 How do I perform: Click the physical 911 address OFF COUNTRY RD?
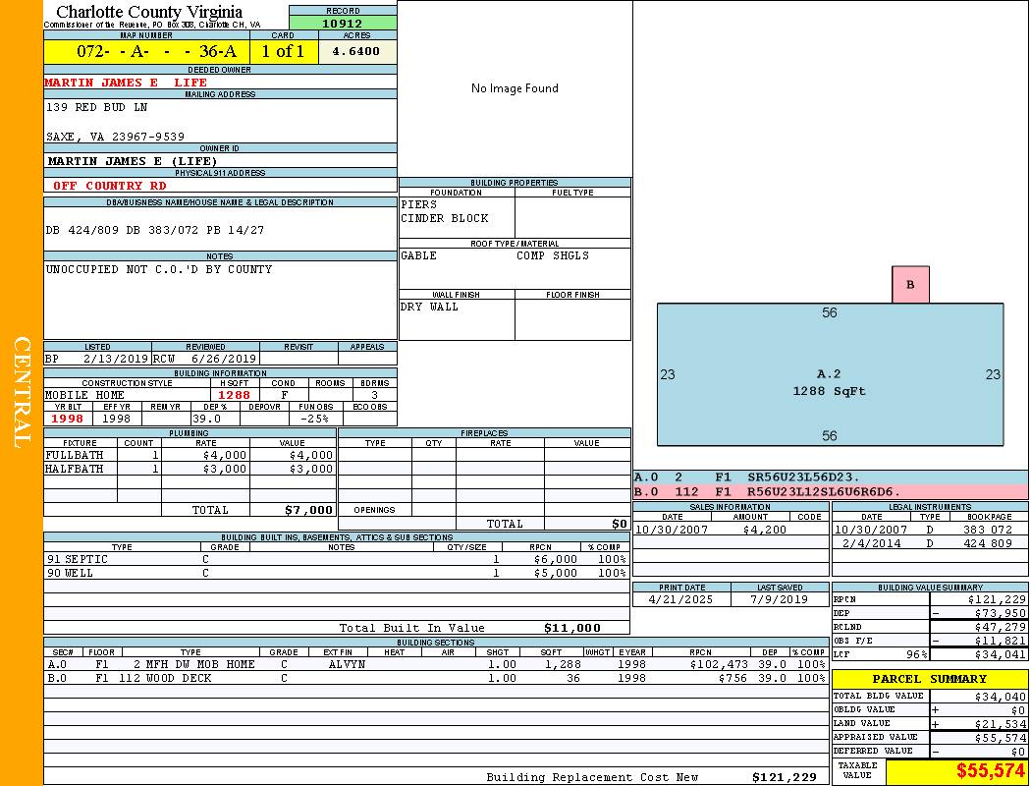tap(110, 185)
